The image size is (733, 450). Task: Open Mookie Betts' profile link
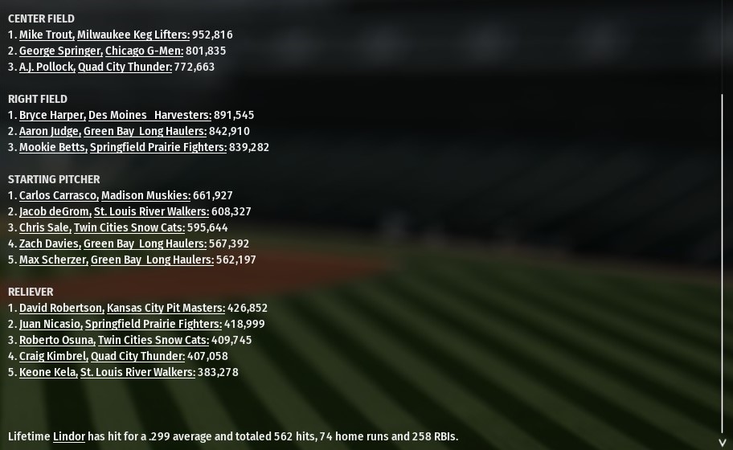tap(53, 147)
